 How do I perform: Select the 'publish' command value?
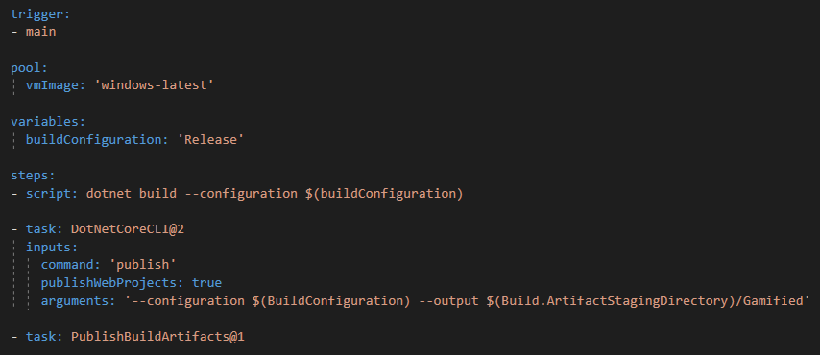(x=143, y=265)
